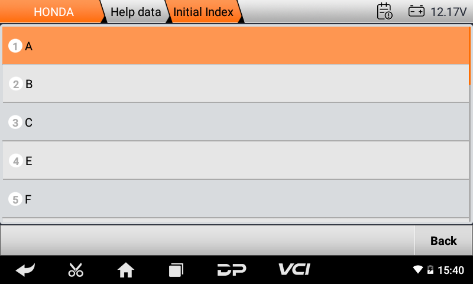This screenshot has width=473, height=284.
Task: Tap the Android back arrow icon
Action: 25,270
